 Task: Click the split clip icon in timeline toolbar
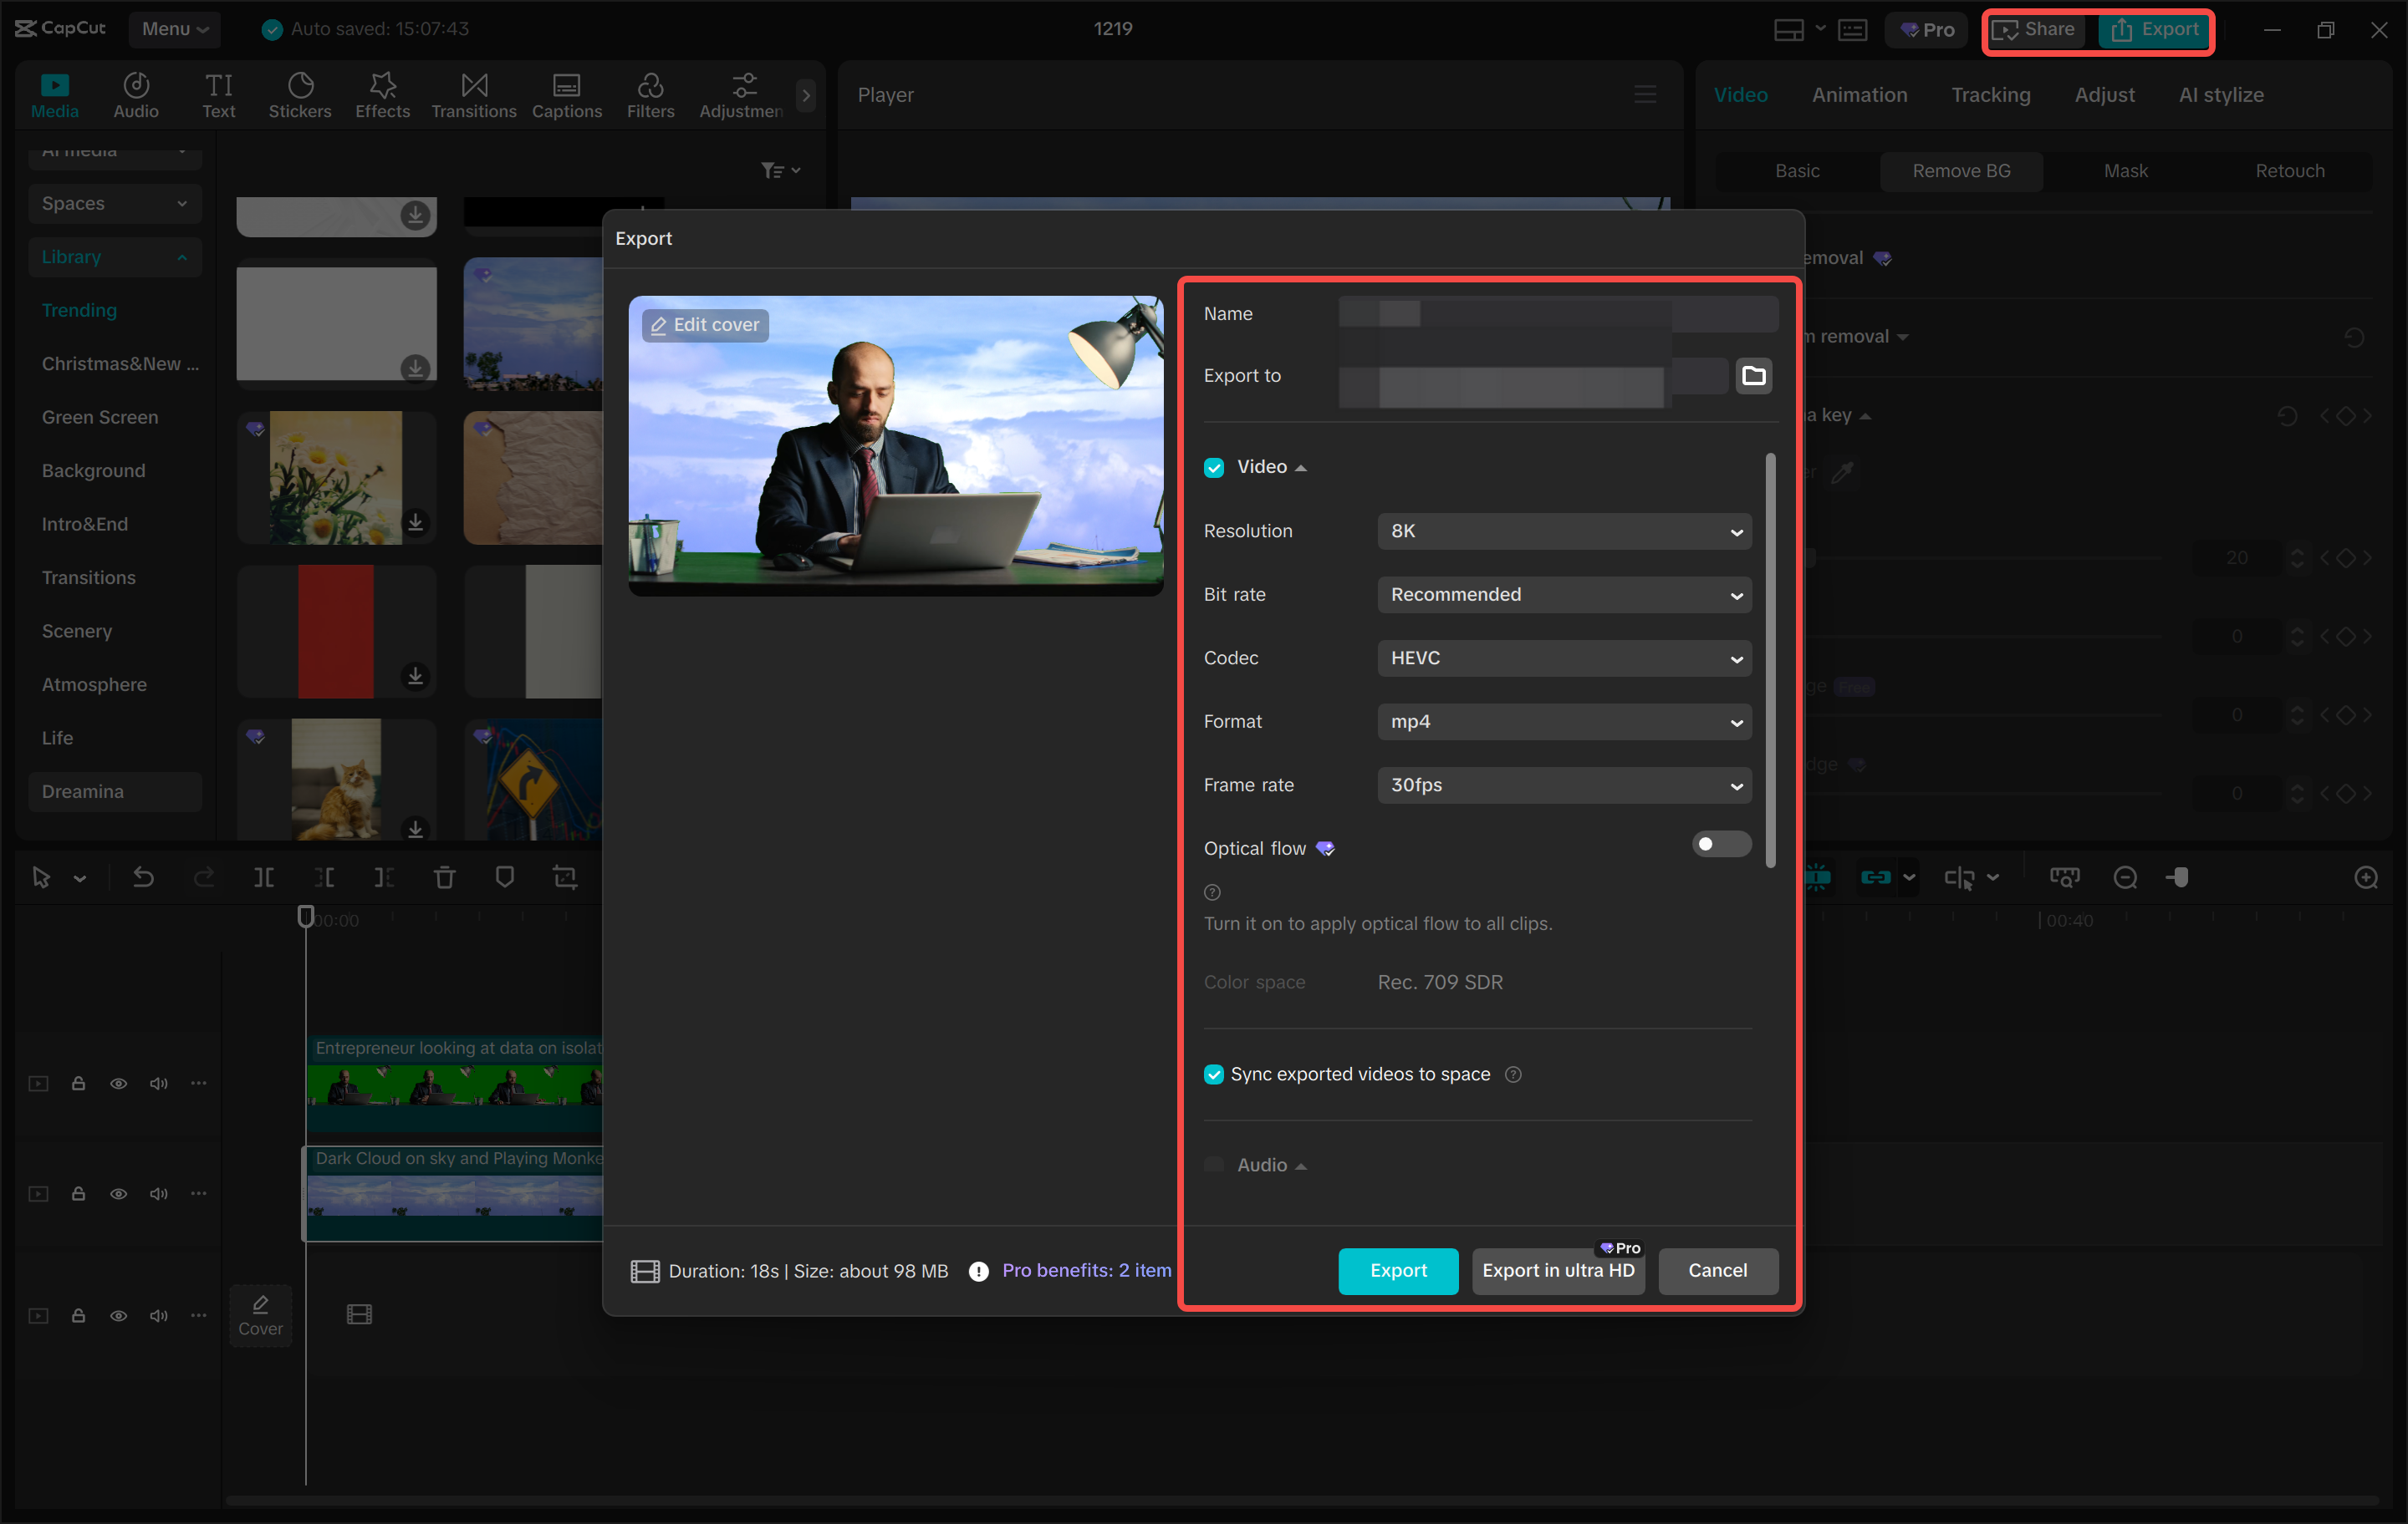tap(264, 876)
